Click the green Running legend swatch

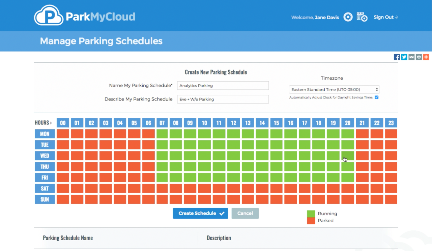(311, 214)
